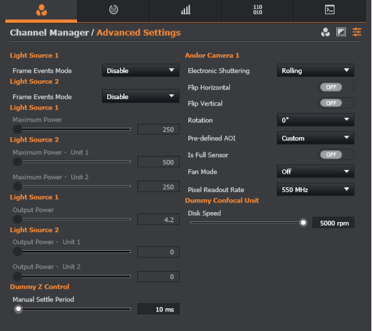The height and width of the screenshot is (331, 372).
Task: Open the channel manager tab icon
Action: (42, 10)
